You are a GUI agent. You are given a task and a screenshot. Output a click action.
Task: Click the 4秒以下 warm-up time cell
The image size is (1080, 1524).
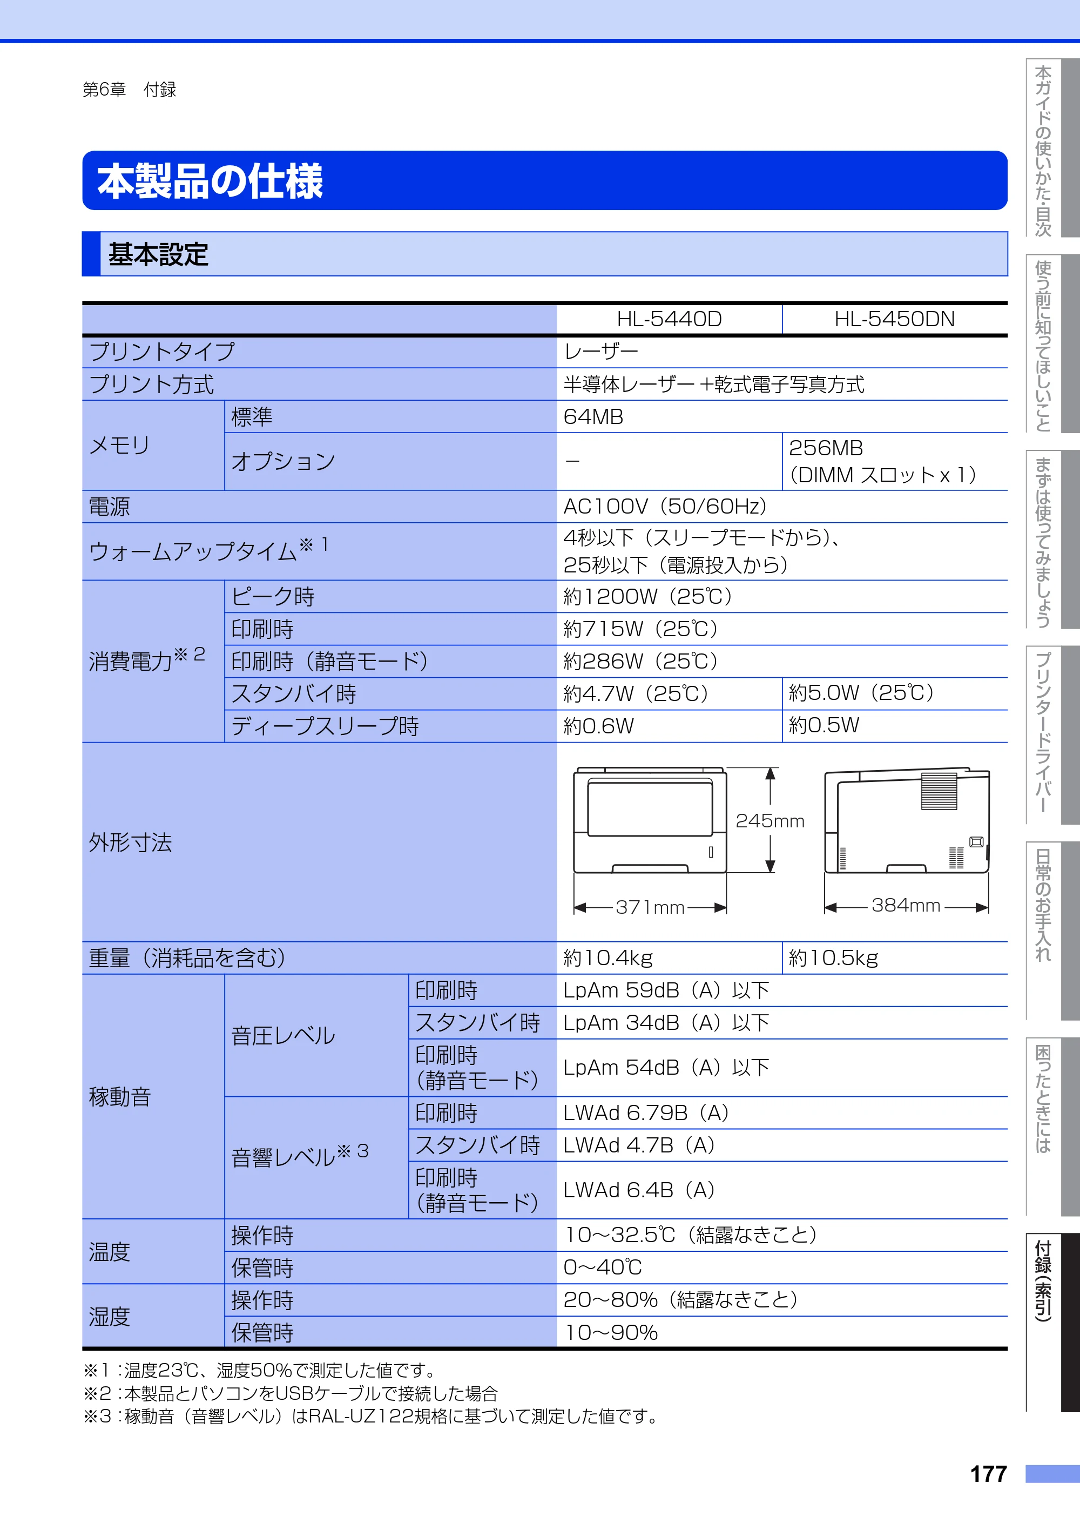[x=782, y=551]
